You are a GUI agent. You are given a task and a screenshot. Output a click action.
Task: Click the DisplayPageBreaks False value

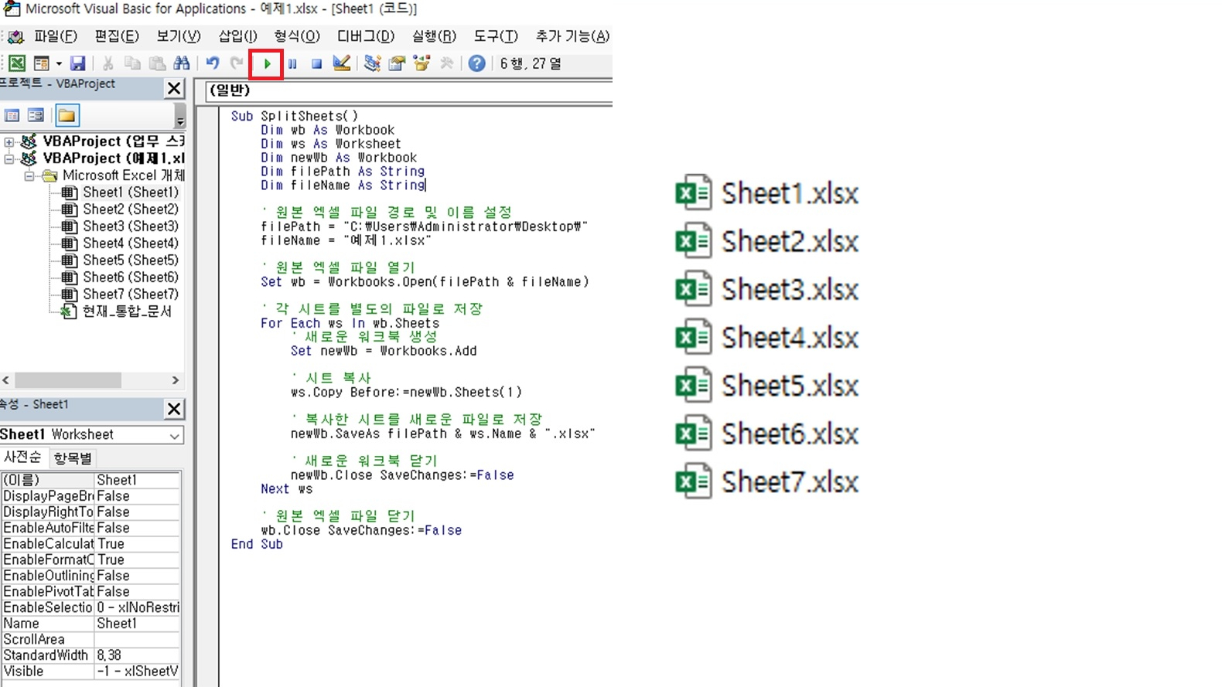[138, 496]
